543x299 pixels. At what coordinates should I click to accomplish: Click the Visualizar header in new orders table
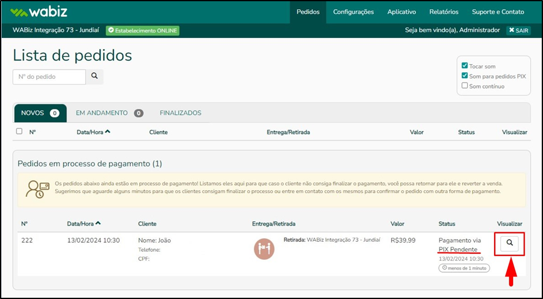(515, 132)
